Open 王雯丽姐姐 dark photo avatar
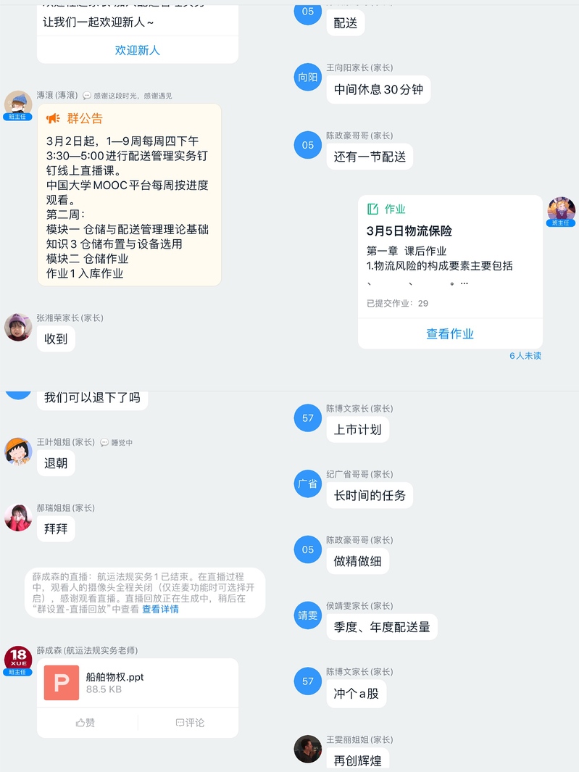The height and width of the screenshot is (772, 579). [x=308, y=749]
